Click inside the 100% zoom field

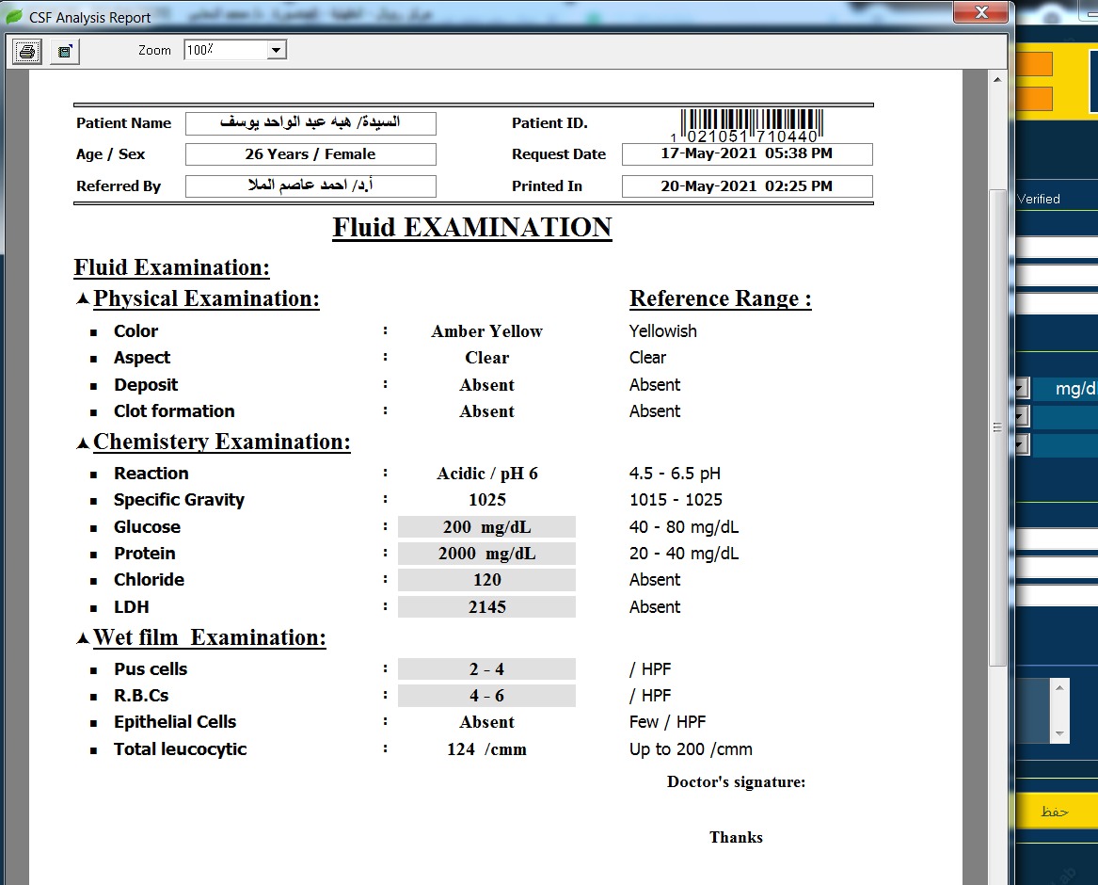click(x=224, y=50)
